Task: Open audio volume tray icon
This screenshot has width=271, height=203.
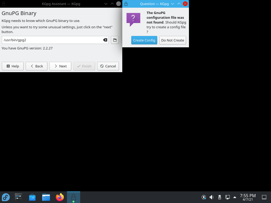Action: click(211, 197)
